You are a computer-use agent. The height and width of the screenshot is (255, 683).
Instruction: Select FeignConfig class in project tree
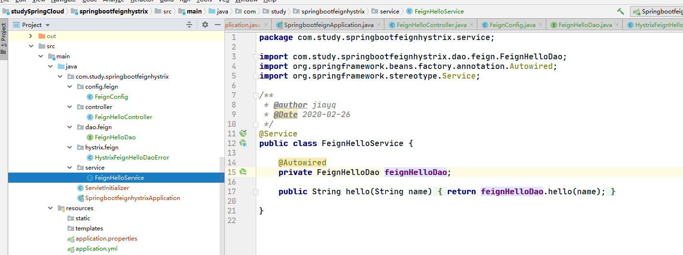111,97
